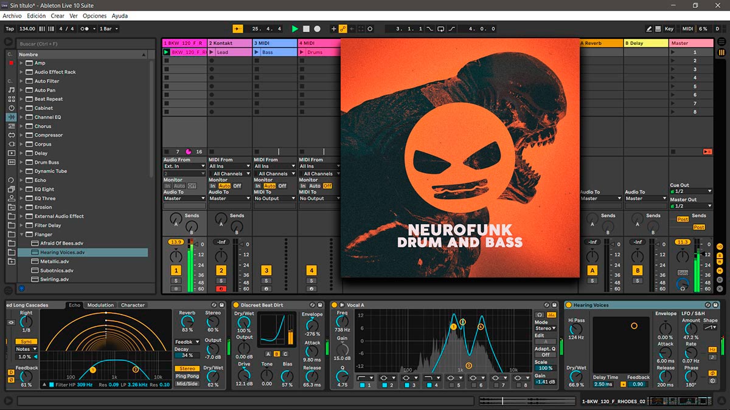Toggle the Echo Stereo mode button
Viewport: 730px width, 410px height.
(x=187, y=369)
